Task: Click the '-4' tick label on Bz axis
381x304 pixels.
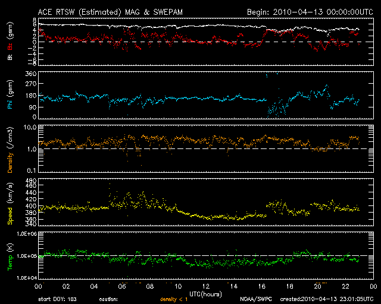Action: pos(33,54)
